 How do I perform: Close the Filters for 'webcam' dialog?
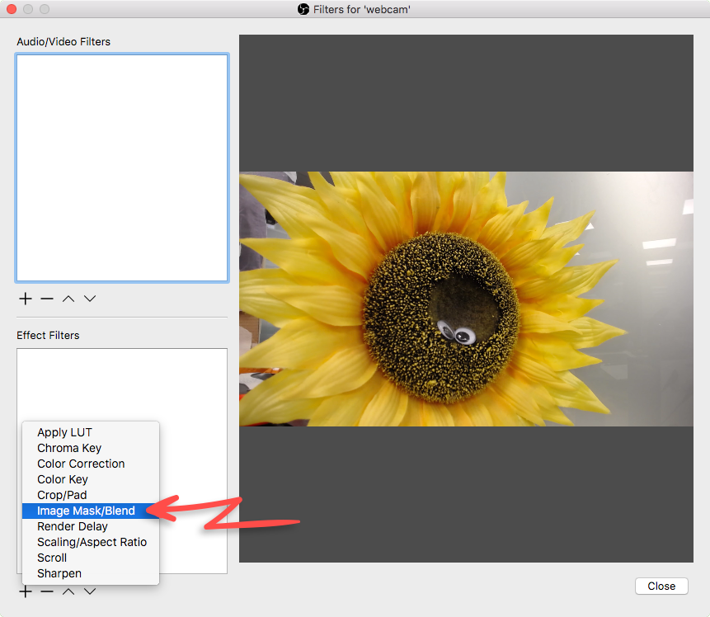(661, 586)
